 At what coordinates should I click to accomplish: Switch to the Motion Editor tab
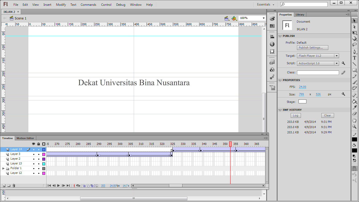pos(25,138)
